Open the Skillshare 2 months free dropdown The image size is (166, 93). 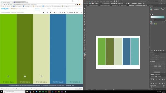click(23, 9)
